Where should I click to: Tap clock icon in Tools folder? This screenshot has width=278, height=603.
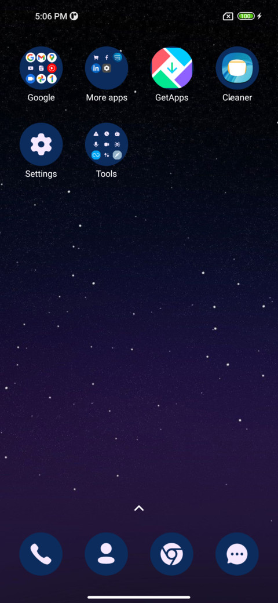click(x=107, y=134)
